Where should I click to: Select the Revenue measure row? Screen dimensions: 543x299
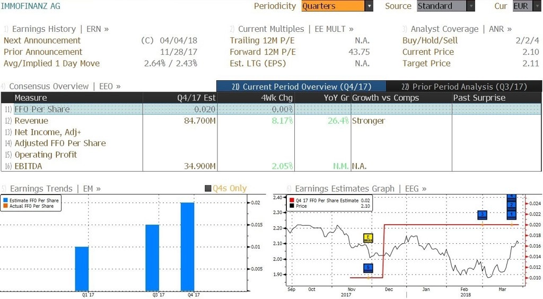point(271,121)
